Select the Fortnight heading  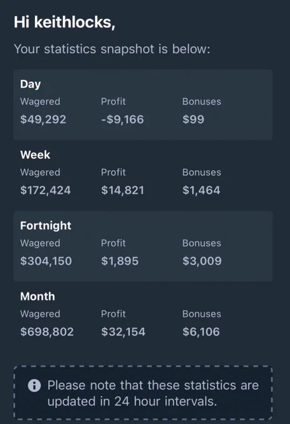(46, 226)
